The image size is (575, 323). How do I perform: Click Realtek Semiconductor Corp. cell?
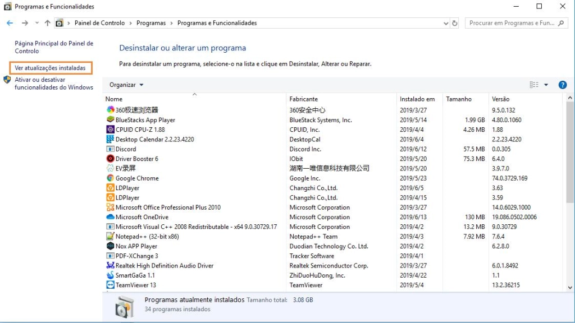(328, 266)
